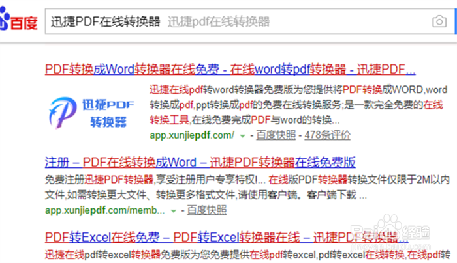Screen dimensions: 457x263
Task: Expand dropdown arrow next to app.xunjiepdf.com/memb...
Action: pyautogui.click(x=174, y=211)
